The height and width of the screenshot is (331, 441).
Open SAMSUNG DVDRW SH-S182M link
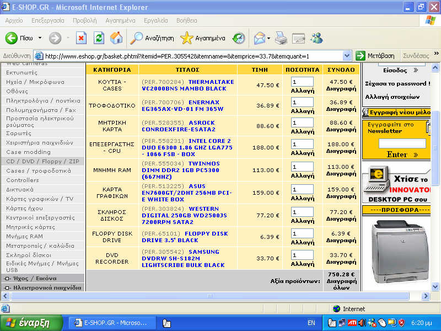[183, 258]
